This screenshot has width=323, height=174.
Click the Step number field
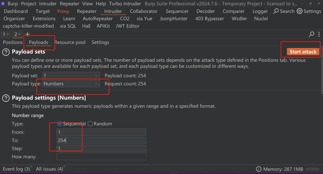pyautogui.click(x=101, y=149)
